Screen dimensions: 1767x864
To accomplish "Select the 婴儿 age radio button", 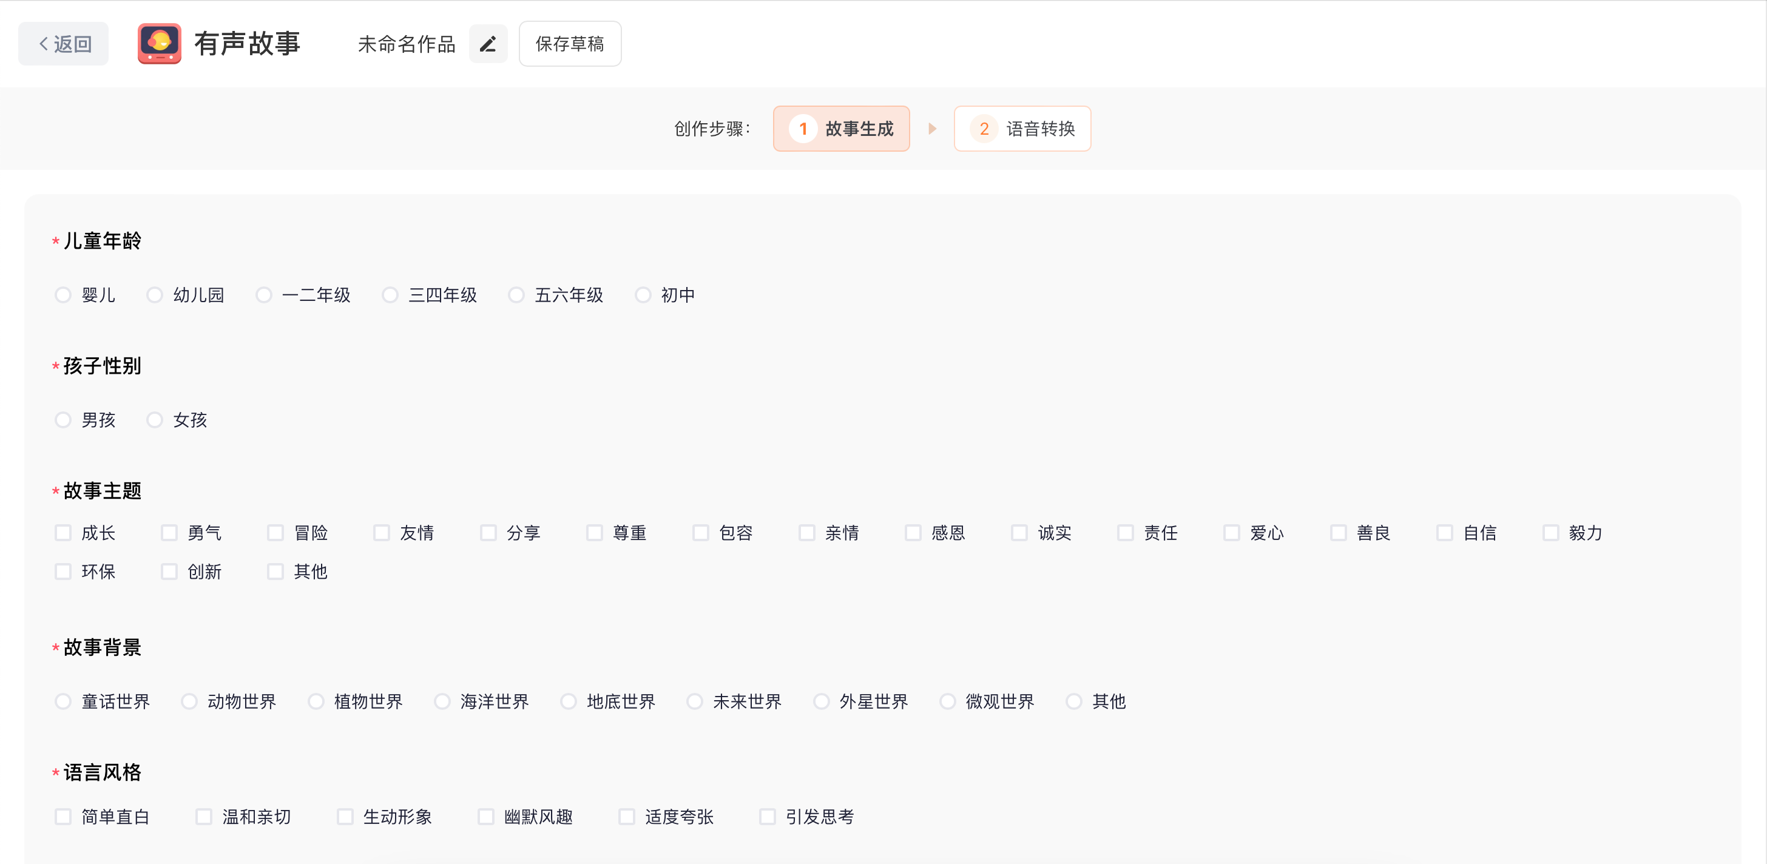I will click(63, 295).
